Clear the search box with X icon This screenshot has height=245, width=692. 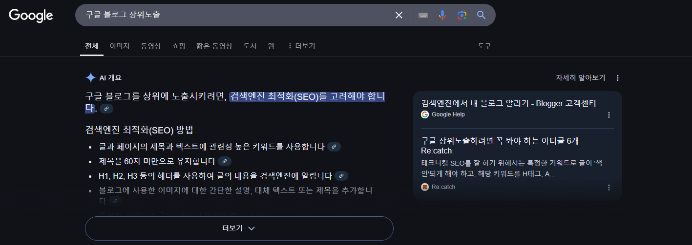click(399, 15)
